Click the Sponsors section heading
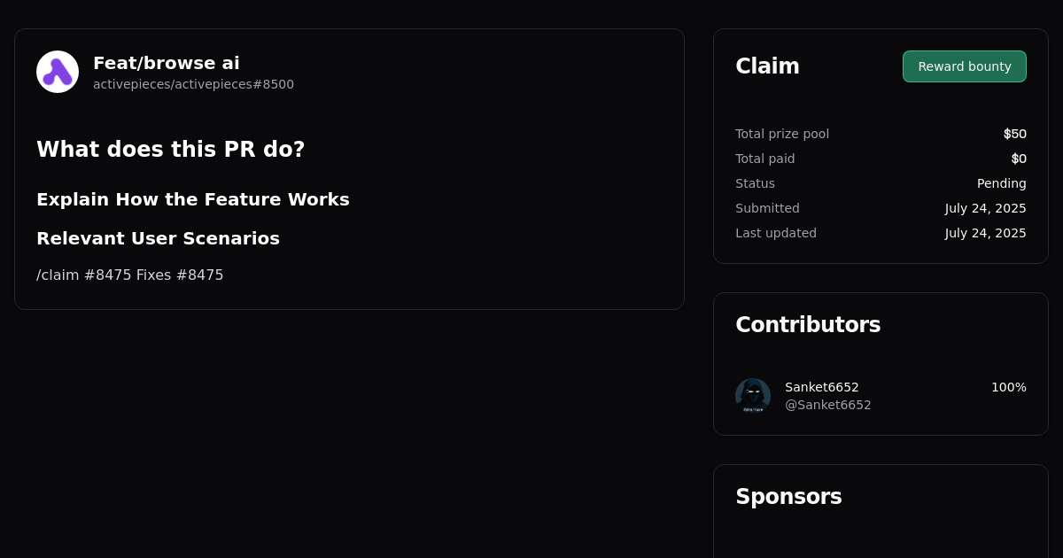Screen dimensions: 1063x558 788,497
